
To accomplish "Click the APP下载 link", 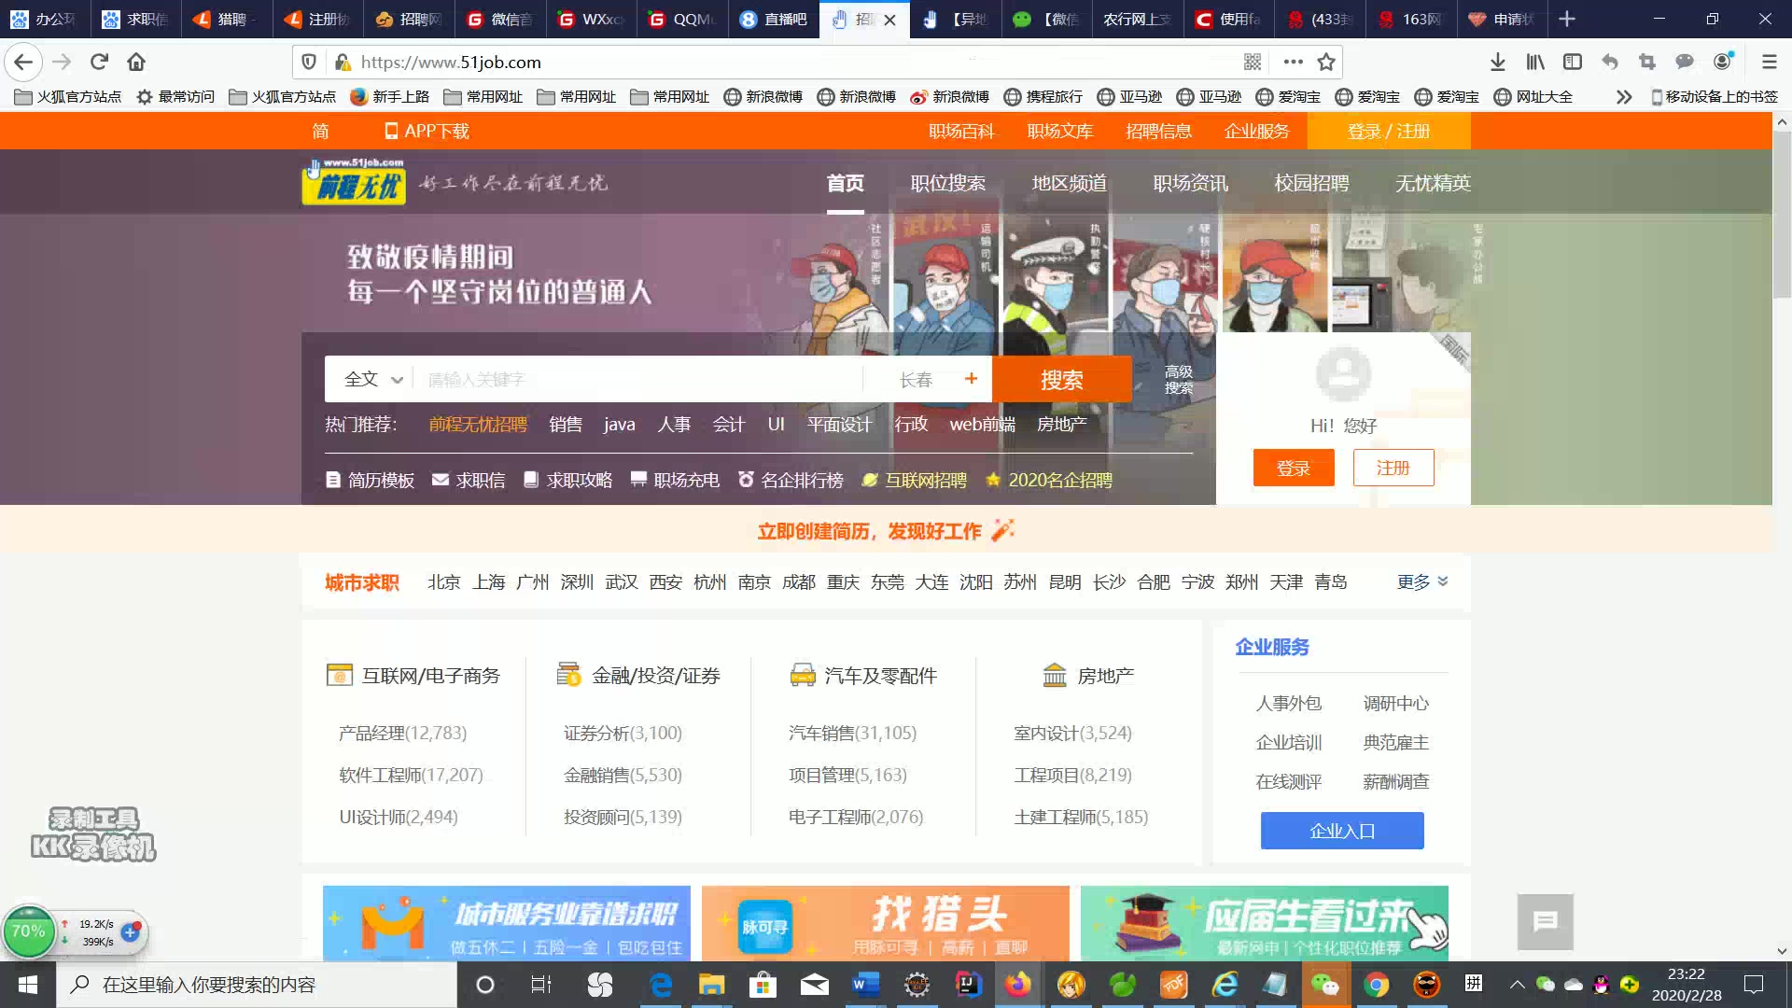I will 427,132.
